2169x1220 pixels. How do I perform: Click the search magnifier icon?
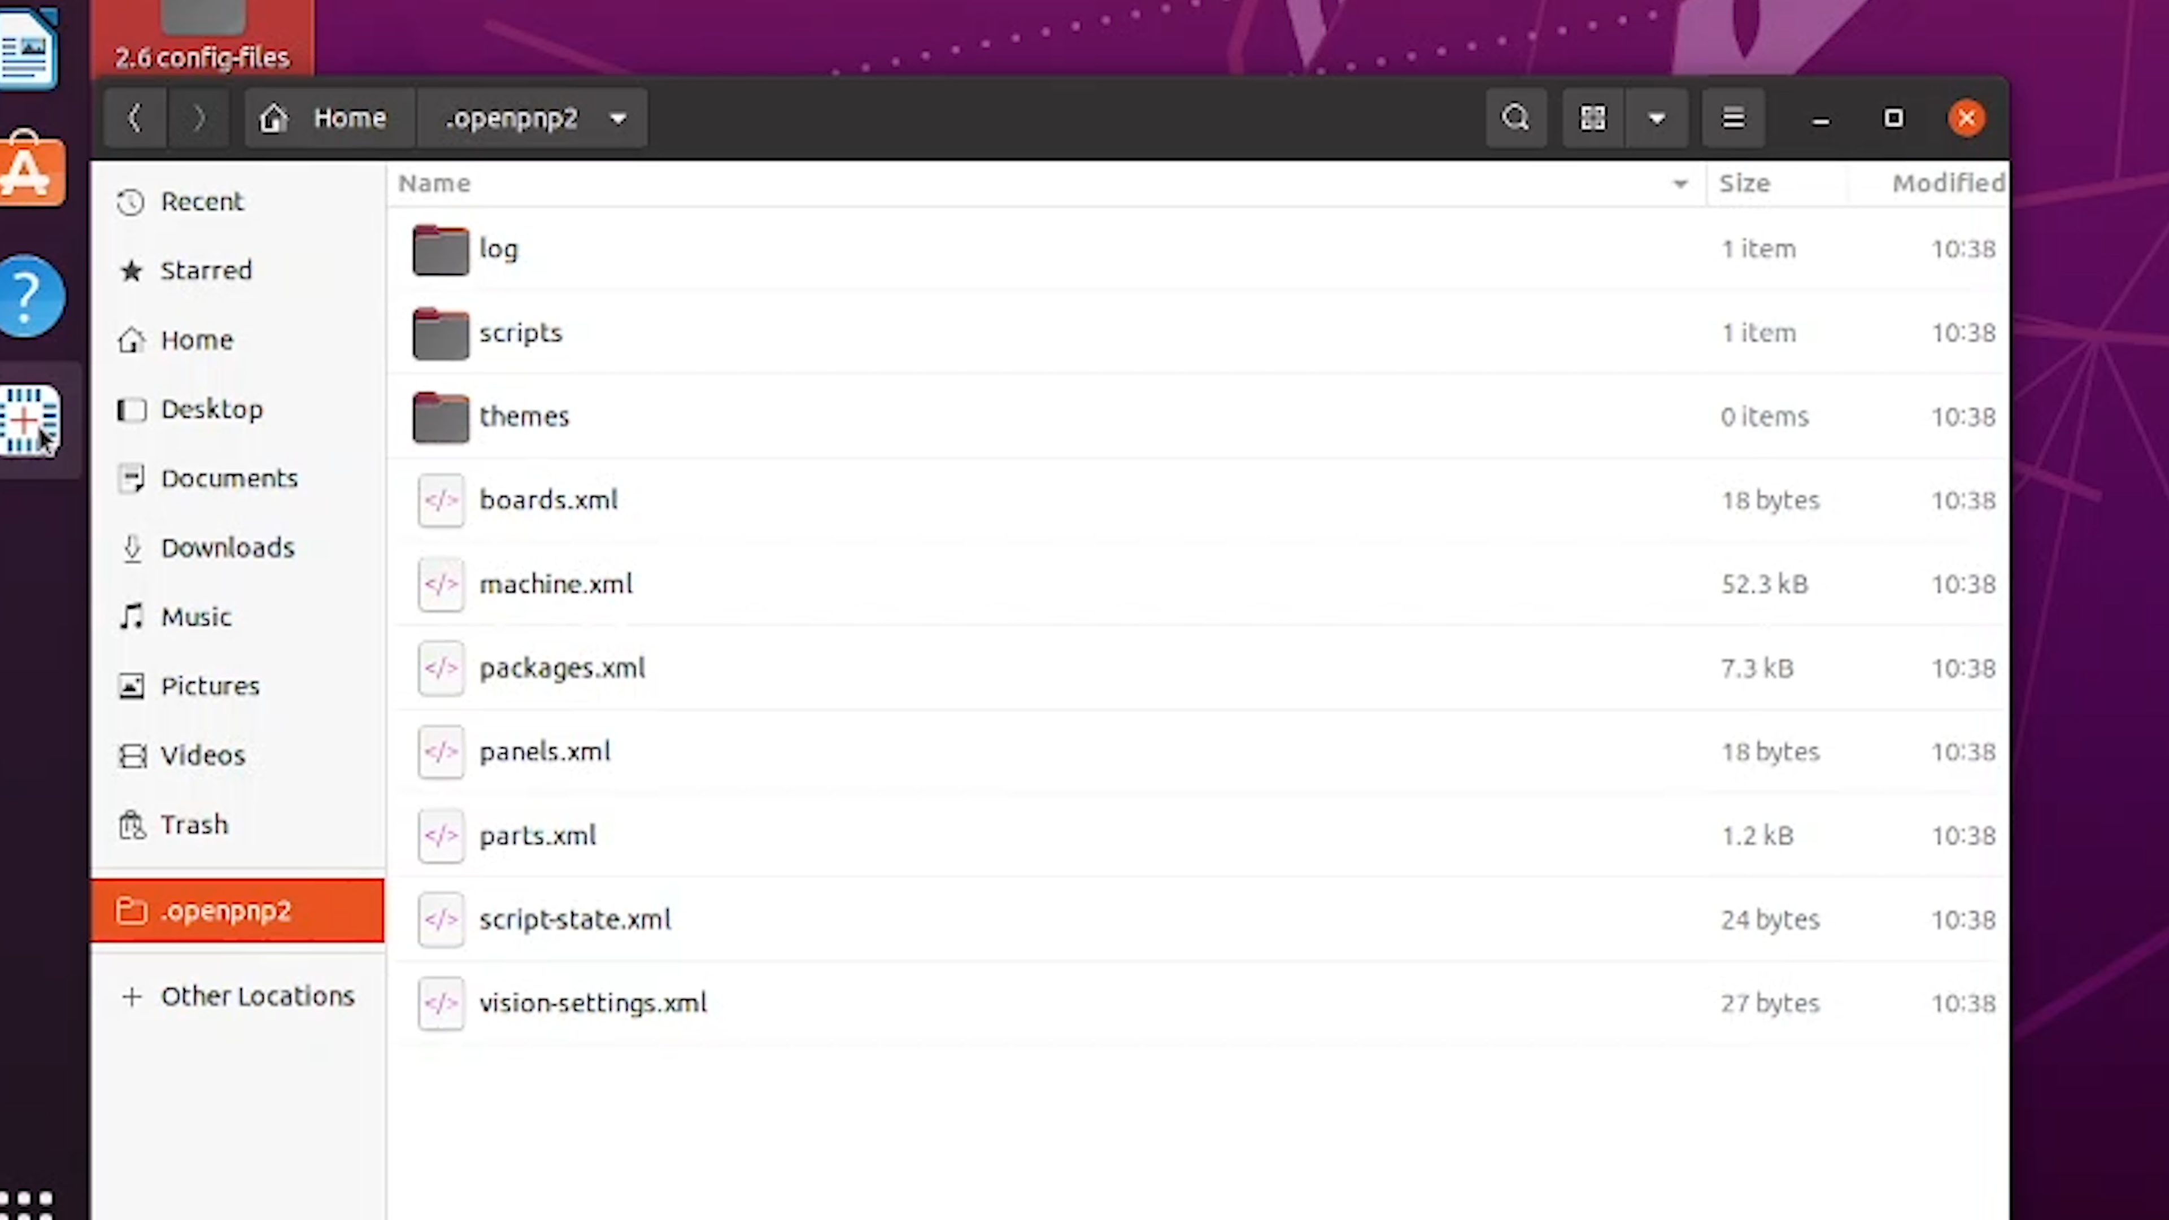(1515, 118)
